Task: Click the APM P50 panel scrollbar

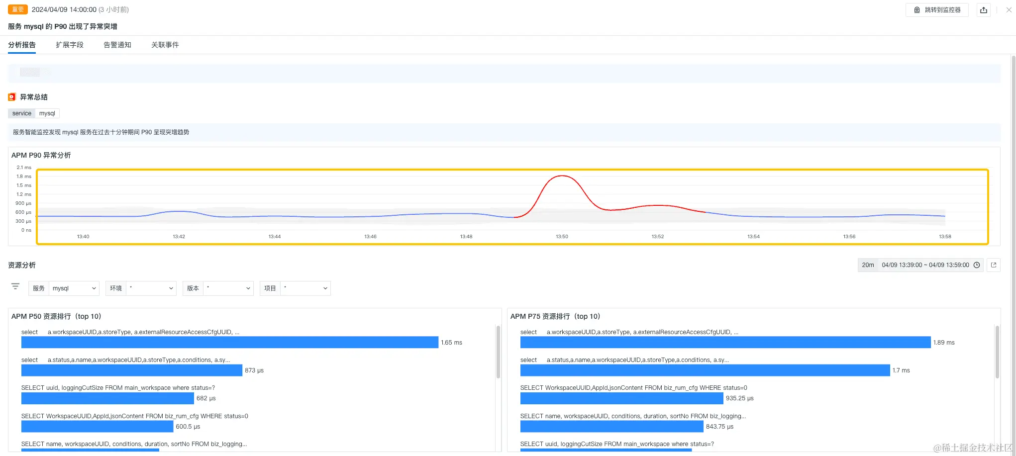Action: (x=498, y=352)
